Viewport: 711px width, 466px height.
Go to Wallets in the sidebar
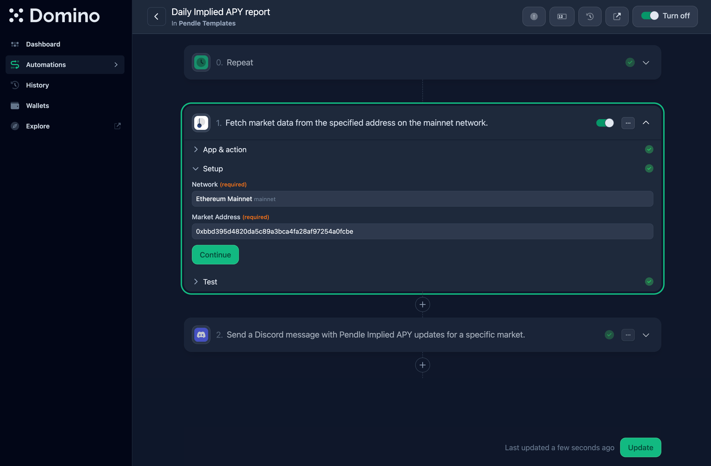point(37,106)
